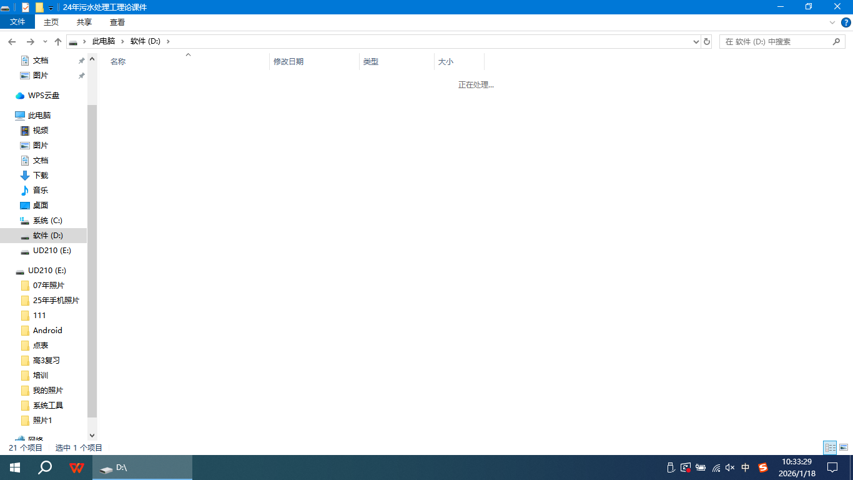Switch to the 查看 ribbon tab
The height and width of the screenshot is (480, 853).
(x=117, y=22)
